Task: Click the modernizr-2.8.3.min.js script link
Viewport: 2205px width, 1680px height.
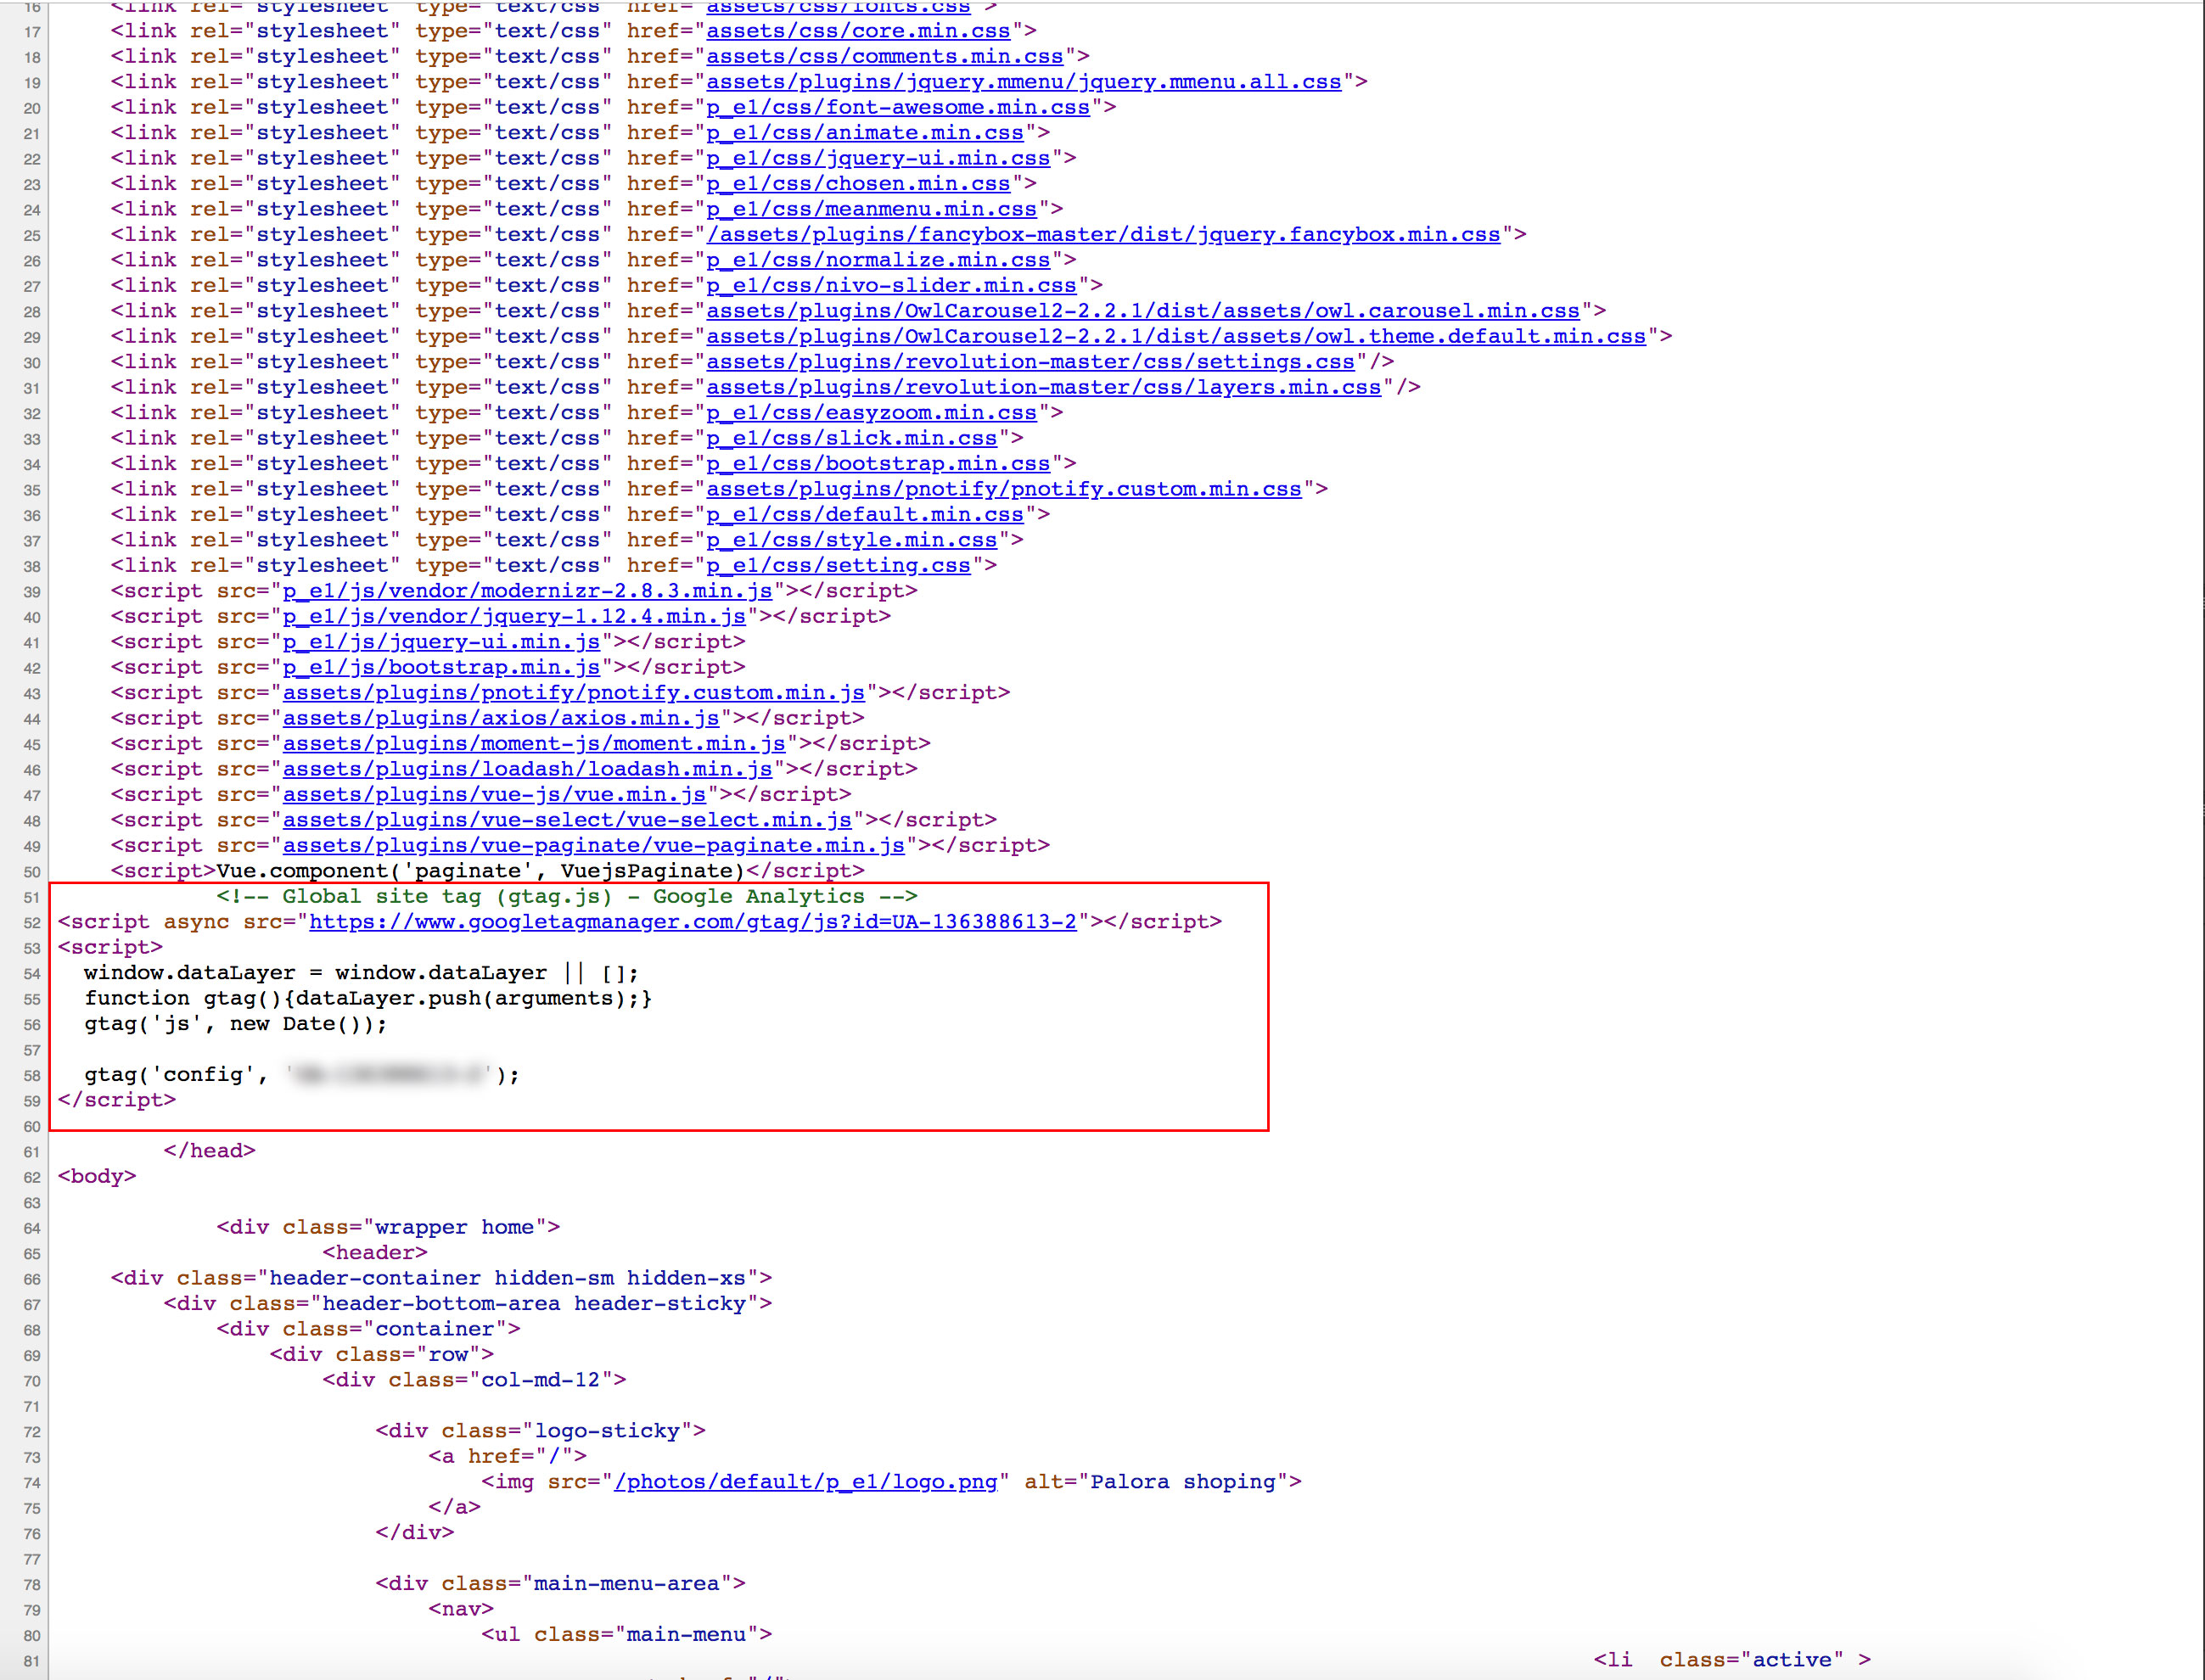Action: (x=527, y=590)
